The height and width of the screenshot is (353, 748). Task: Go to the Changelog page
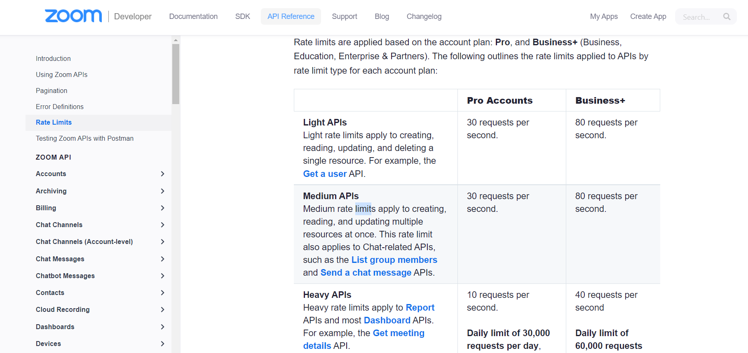424,16
